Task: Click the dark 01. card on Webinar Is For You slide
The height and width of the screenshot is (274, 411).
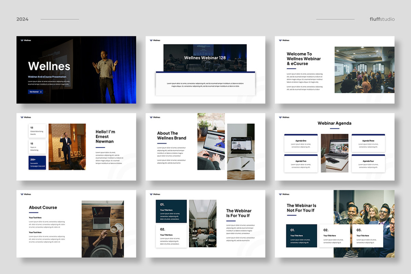Action: click(x=171, y=211)
